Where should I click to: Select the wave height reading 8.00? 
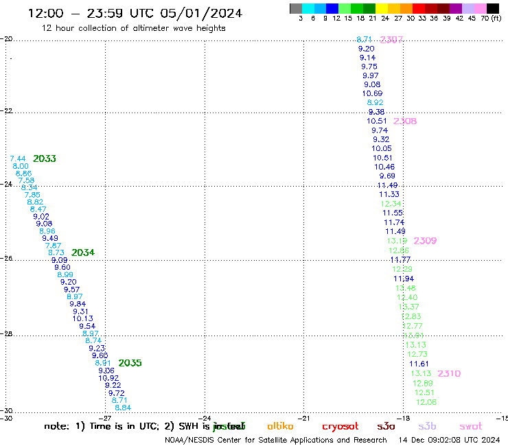coord(21,166)
